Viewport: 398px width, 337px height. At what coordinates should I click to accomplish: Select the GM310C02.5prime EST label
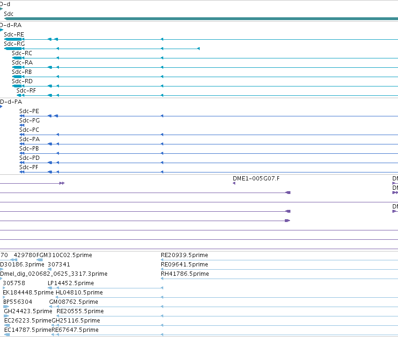click(66, 255)
